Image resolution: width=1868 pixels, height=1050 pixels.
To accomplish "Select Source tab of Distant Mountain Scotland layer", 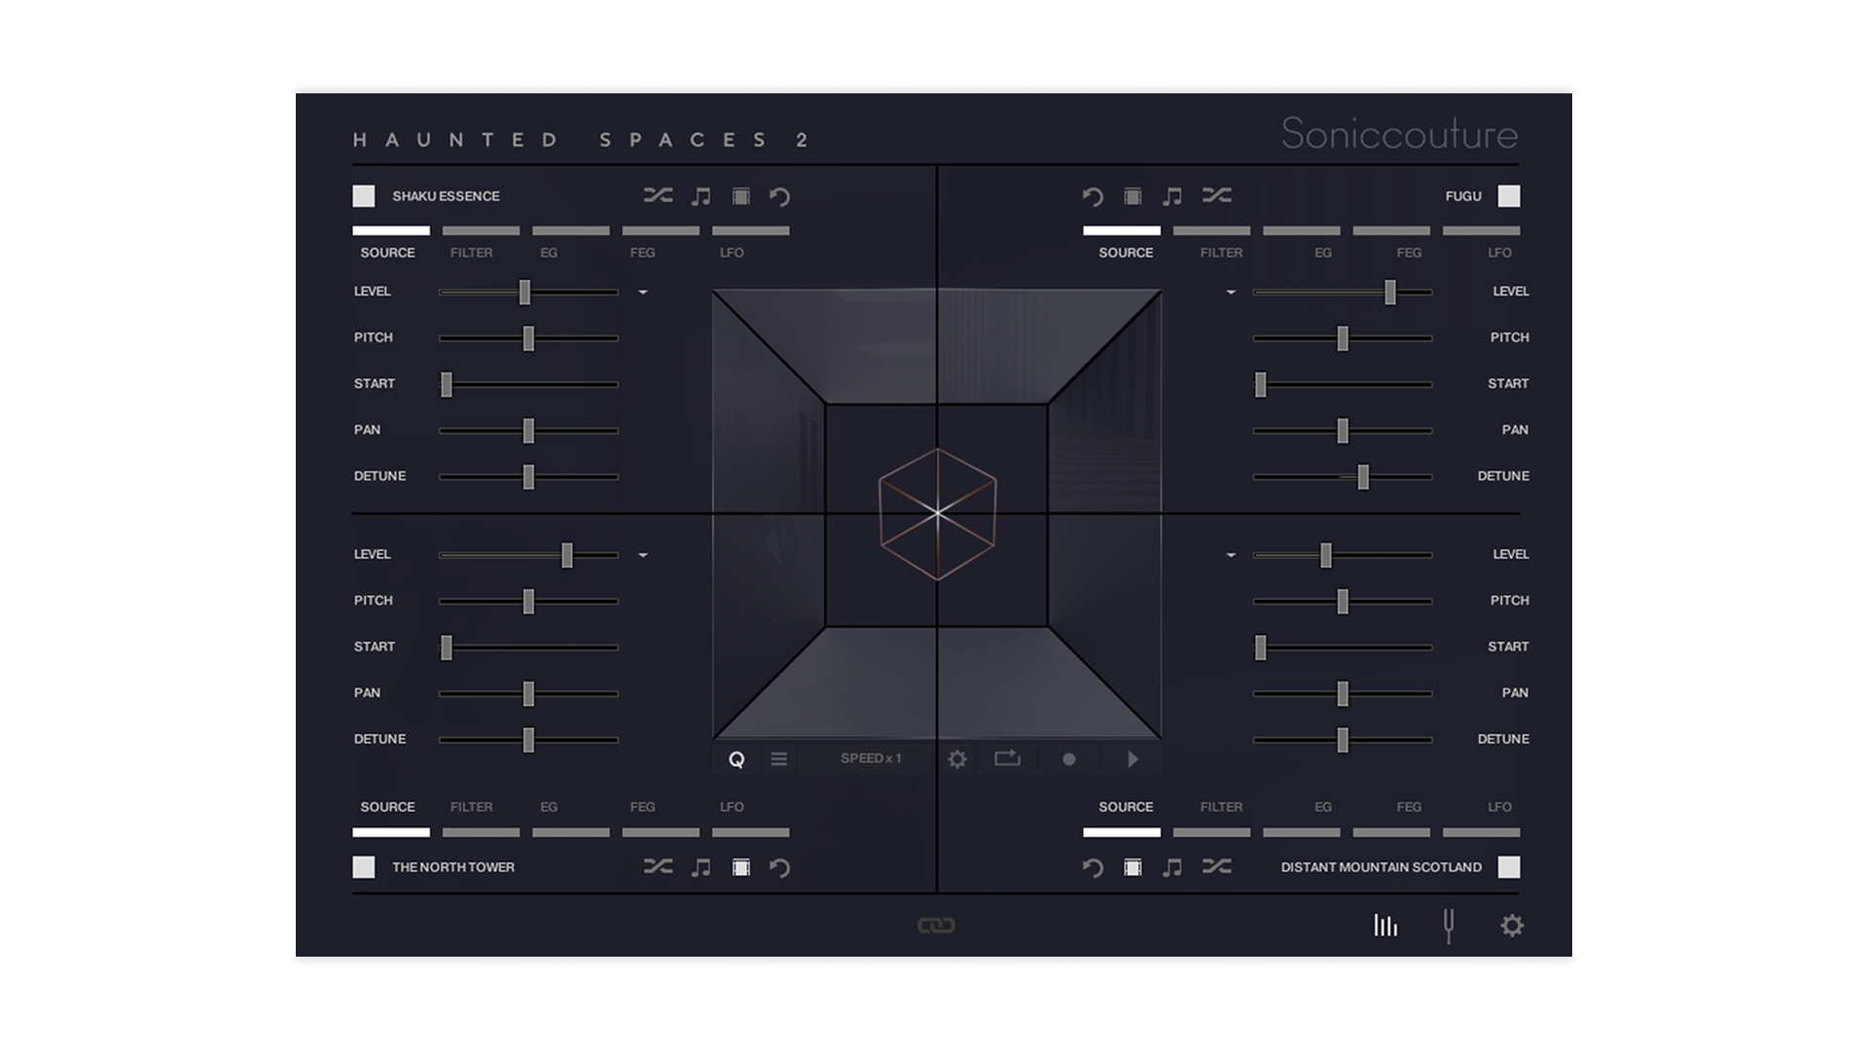I will tap(1126, 807).
